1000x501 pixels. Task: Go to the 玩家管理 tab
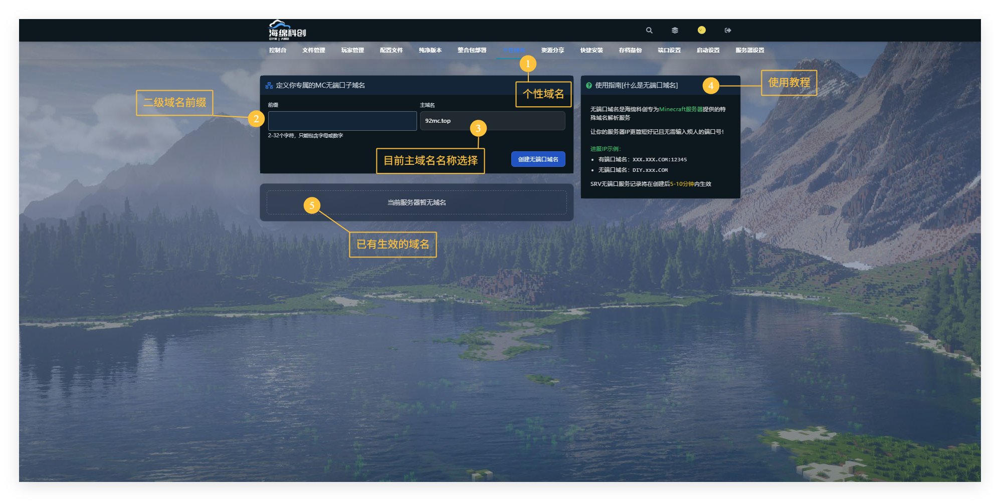(352, 50)
